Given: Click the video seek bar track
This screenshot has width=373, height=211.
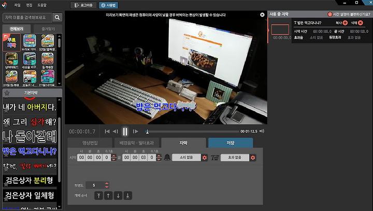Looking at the screenshot, I should [x=192, y=131].
